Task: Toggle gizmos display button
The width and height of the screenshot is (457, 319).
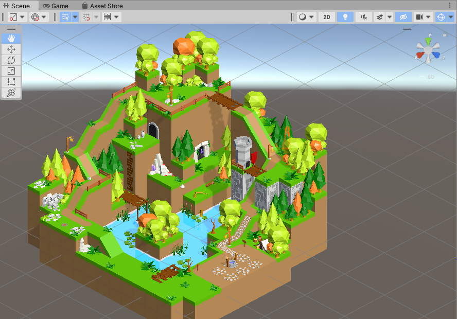Action: [x=441, y=17]
